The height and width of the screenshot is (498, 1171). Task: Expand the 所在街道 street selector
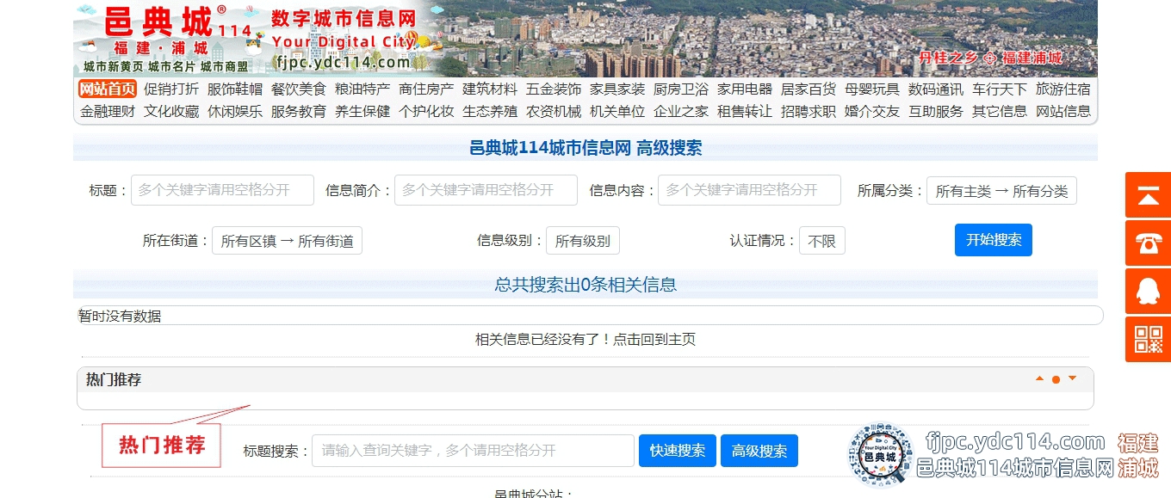pos(287,241)
